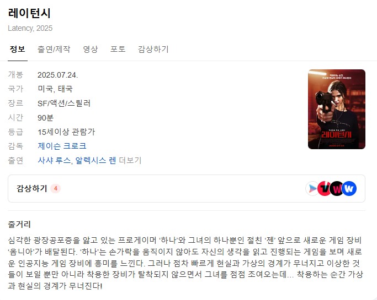Image resolution: width=377 pixels, height=300 pixels.
Task: Switch to the 감상하기 tab
Action: pos(153,49)
